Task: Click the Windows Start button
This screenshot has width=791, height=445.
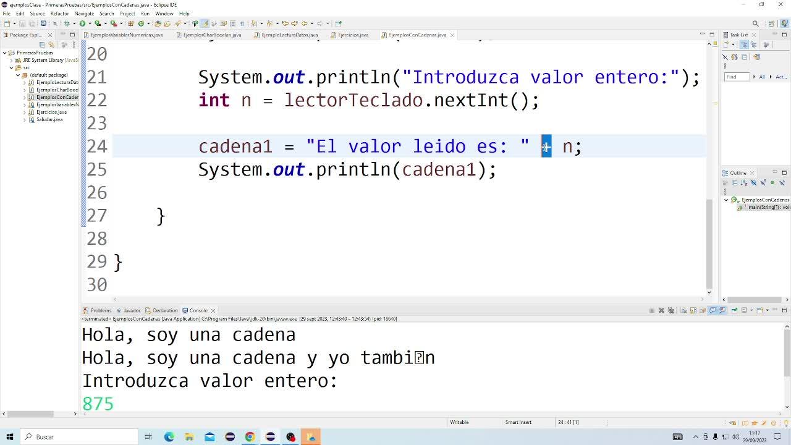Action: 10,437
